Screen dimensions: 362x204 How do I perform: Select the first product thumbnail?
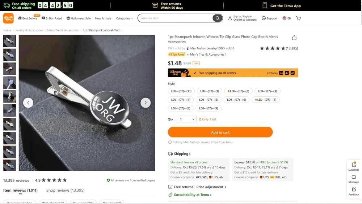[x=9, y=41]
